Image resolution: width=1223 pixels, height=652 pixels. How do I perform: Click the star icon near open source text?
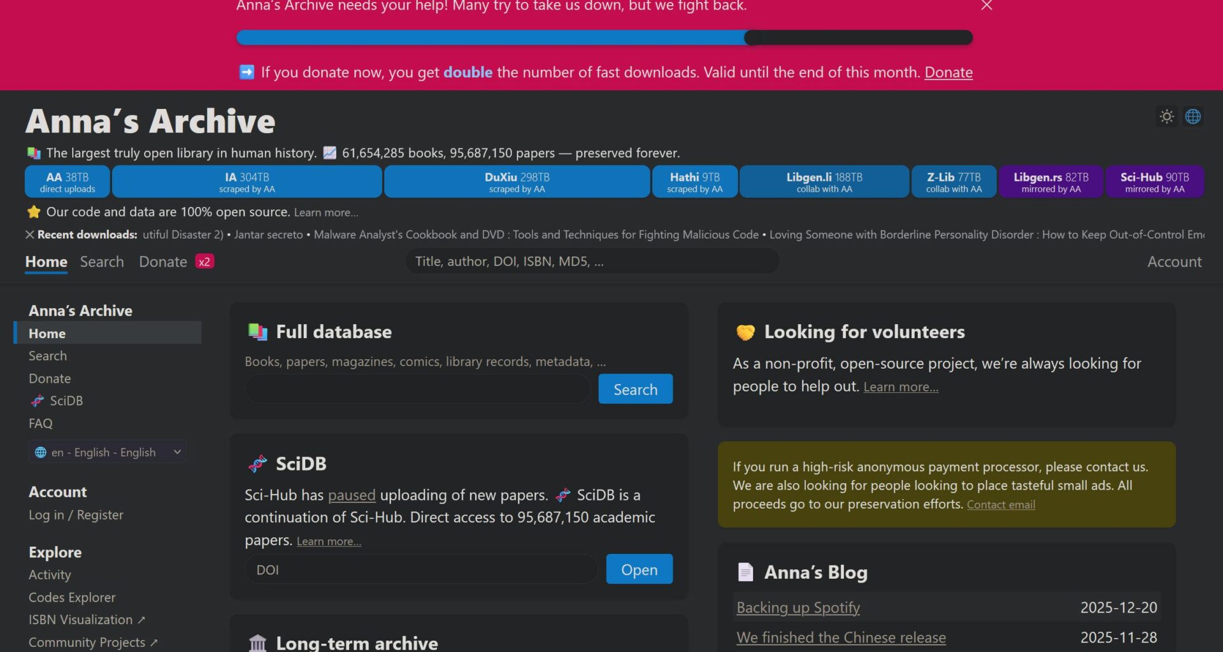34,212
